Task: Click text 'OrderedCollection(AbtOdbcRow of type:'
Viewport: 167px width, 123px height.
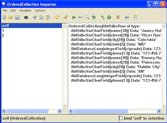Action: coord(105,26)
